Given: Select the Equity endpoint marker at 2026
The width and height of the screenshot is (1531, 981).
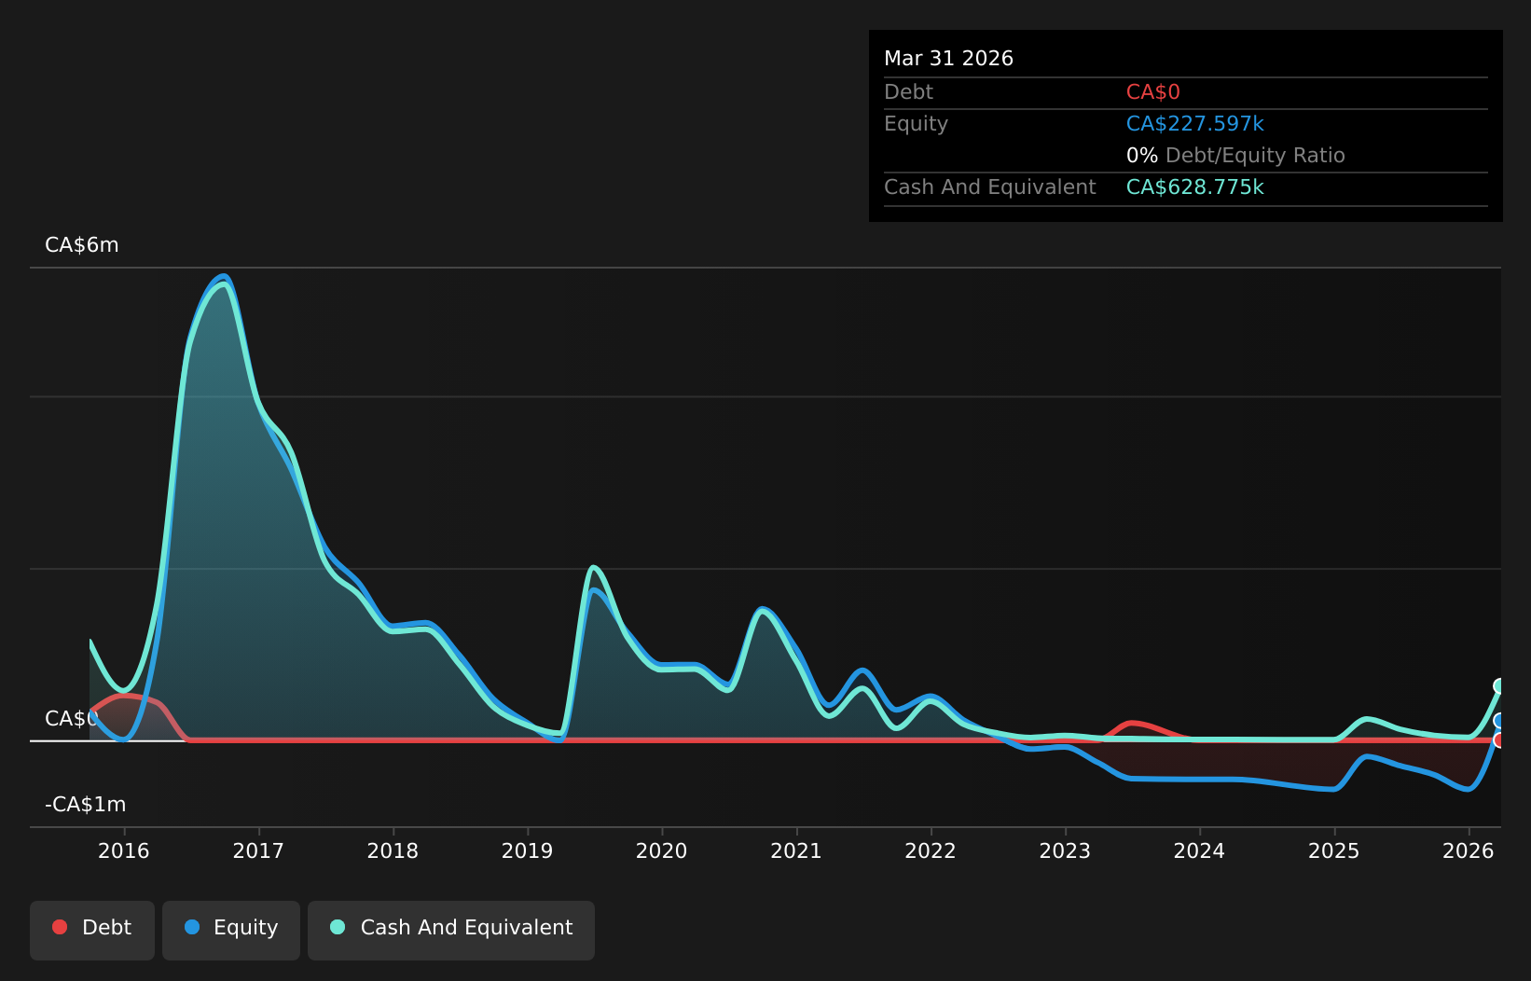Looking at the screenshot, I should pos(1500,721).
